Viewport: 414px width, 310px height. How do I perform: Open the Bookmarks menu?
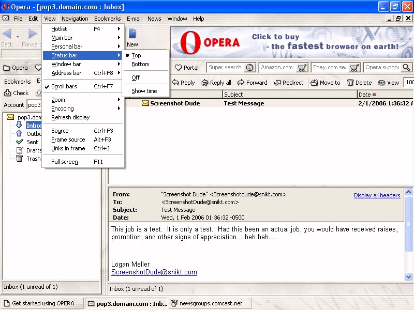[x=108, y=19]
